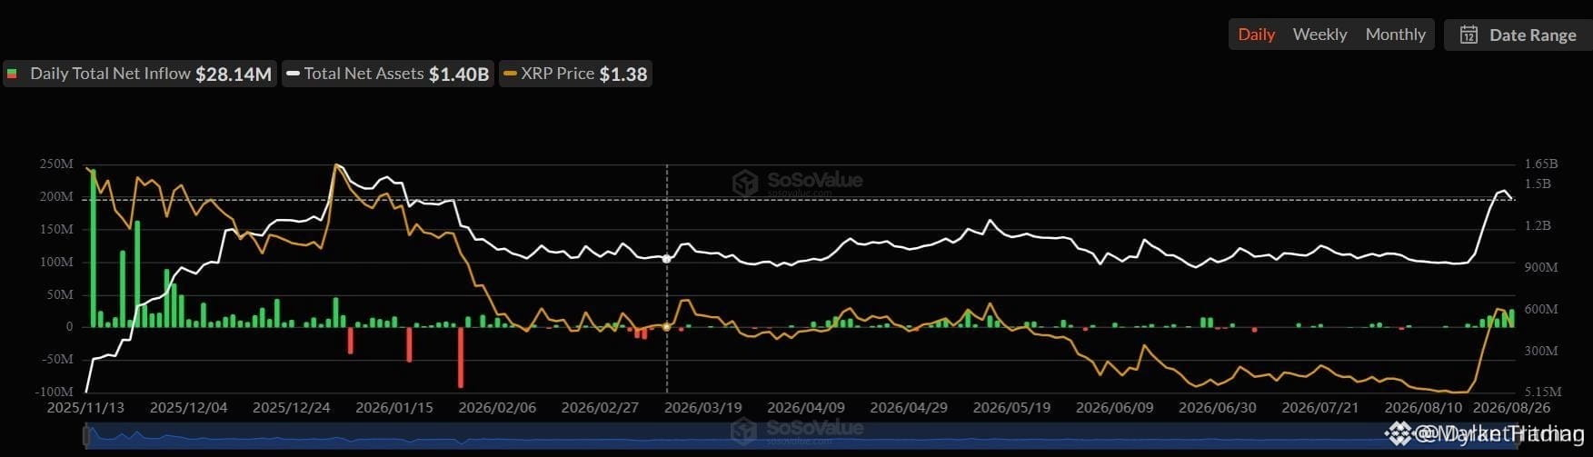Click the 5.15M right axis label
This screenshot has width=1593, height=457.
click(1543, 392)
